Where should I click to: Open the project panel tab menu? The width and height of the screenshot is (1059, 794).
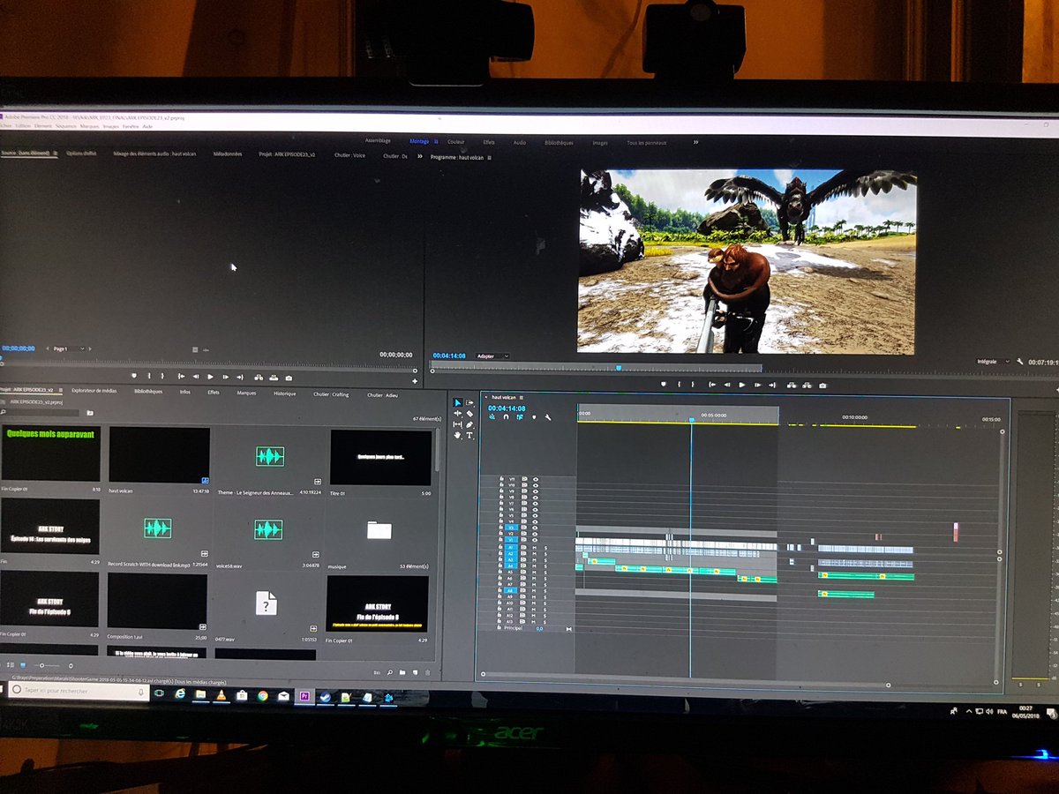click(59, 389)
